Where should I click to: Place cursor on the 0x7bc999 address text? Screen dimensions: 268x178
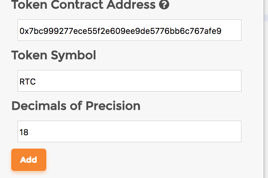[x=120, y=31]
